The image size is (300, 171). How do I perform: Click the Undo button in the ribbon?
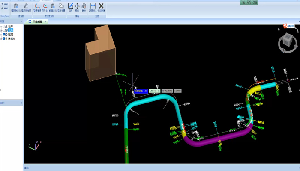[5, 5]
